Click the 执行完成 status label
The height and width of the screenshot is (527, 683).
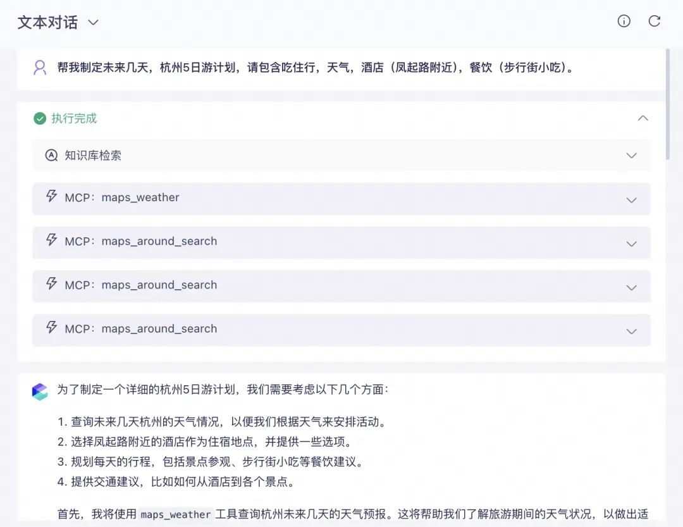pos(74,118)
